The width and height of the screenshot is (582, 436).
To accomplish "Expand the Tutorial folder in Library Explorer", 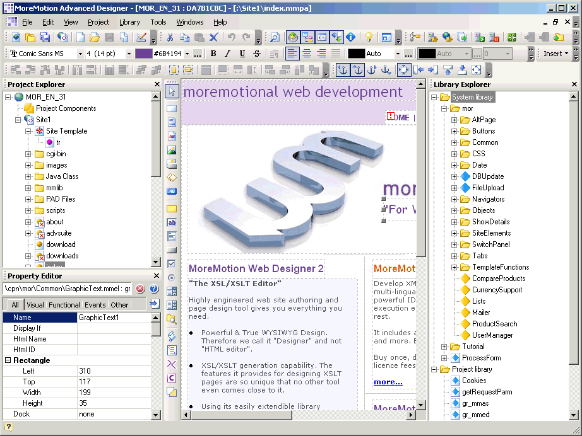I will click(x=444, y=347).
